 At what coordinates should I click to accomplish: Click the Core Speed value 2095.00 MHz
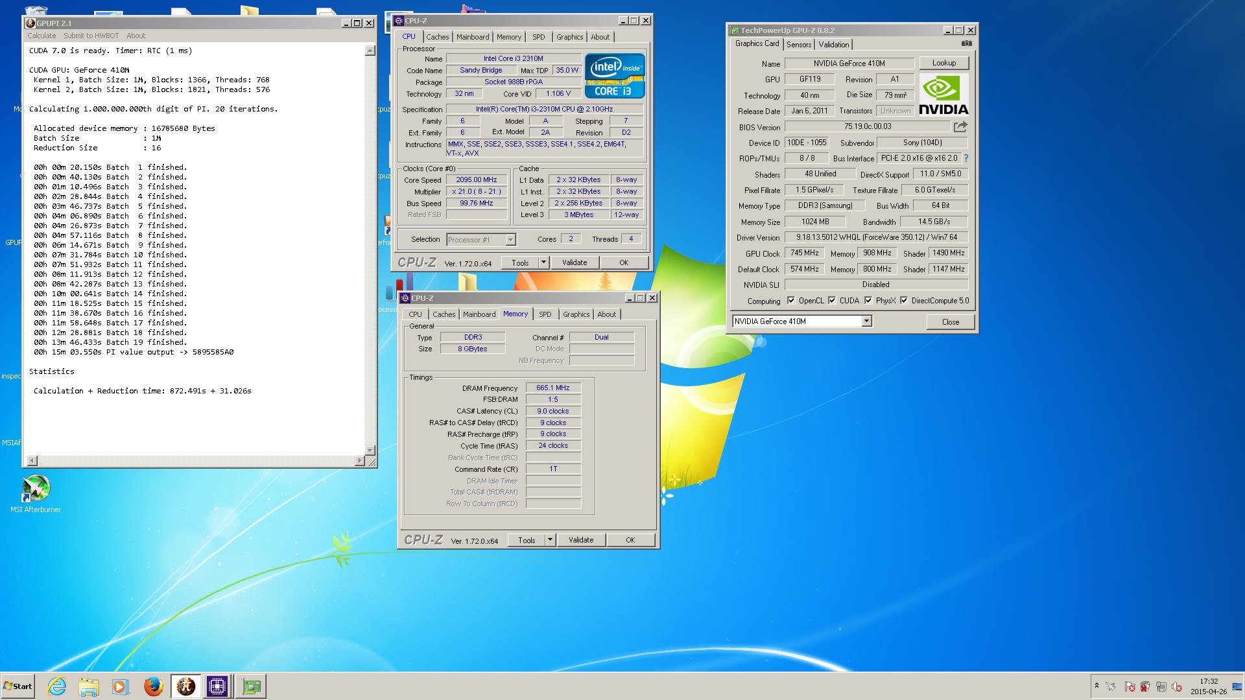pyautogui.click(x=477, y=180)
